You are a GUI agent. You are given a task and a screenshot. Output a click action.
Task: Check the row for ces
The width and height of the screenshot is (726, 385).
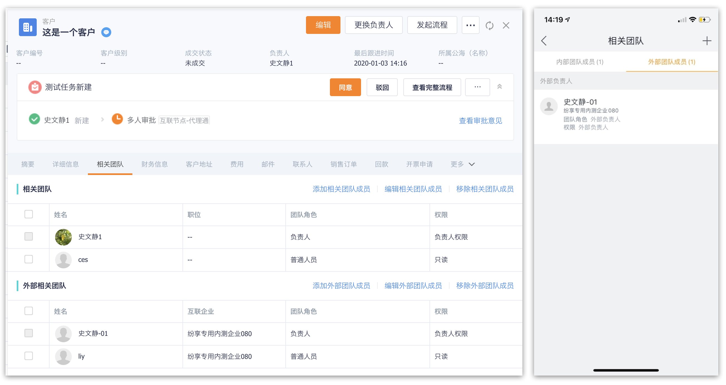pos(28,259)
